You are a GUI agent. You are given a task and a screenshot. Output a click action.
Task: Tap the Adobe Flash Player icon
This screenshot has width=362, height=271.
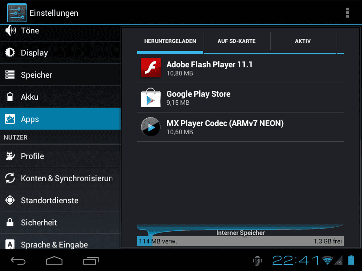(x=151, y=67)
